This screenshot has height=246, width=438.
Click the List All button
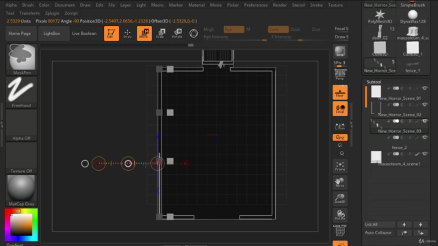[x=380, y=225]
